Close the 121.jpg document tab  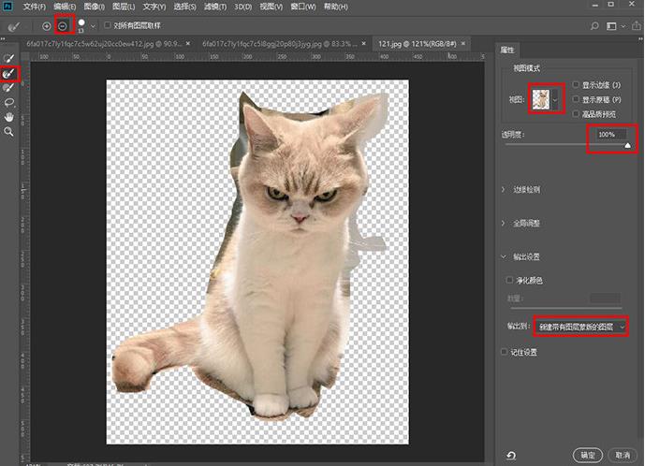coord(463,43)
